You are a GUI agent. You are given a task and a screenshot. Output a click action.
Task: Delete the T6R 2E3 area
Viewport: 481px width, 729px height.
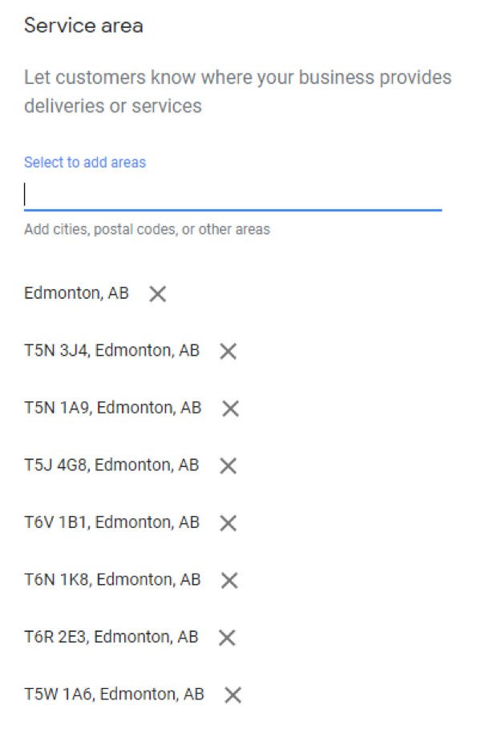click(228, 638)
